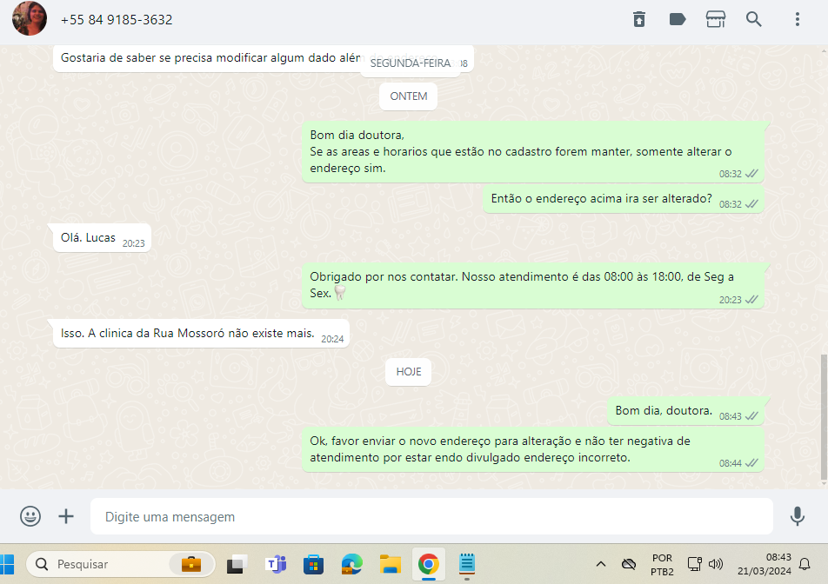828x584 pixels.
Task: Open Windows notifications bell
Action: tap(805, 565)
